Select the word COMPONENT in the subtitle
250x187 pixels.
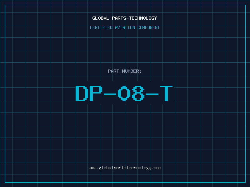pyautogui.click(x=149, y=27)
